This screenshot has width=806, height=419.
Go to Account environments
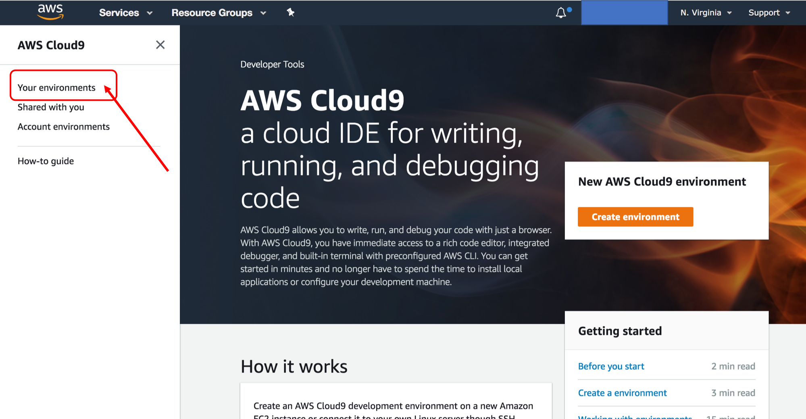64,127
